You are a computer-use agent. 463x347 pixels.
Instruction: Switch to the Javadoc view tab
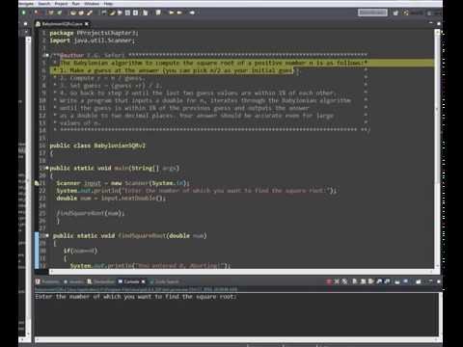point(73,281)
